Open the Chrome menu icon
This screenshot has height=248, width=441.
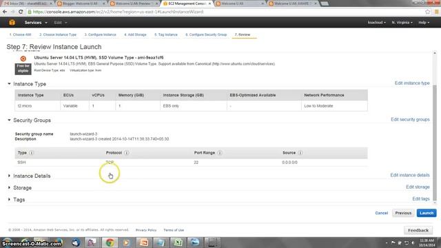point(437,12)
